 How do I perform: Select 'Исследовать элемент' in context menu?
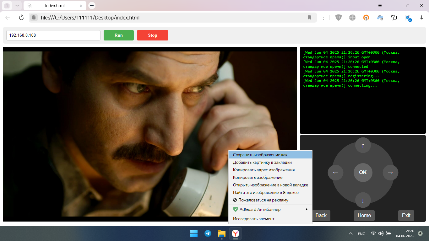(x=253, y=219)
